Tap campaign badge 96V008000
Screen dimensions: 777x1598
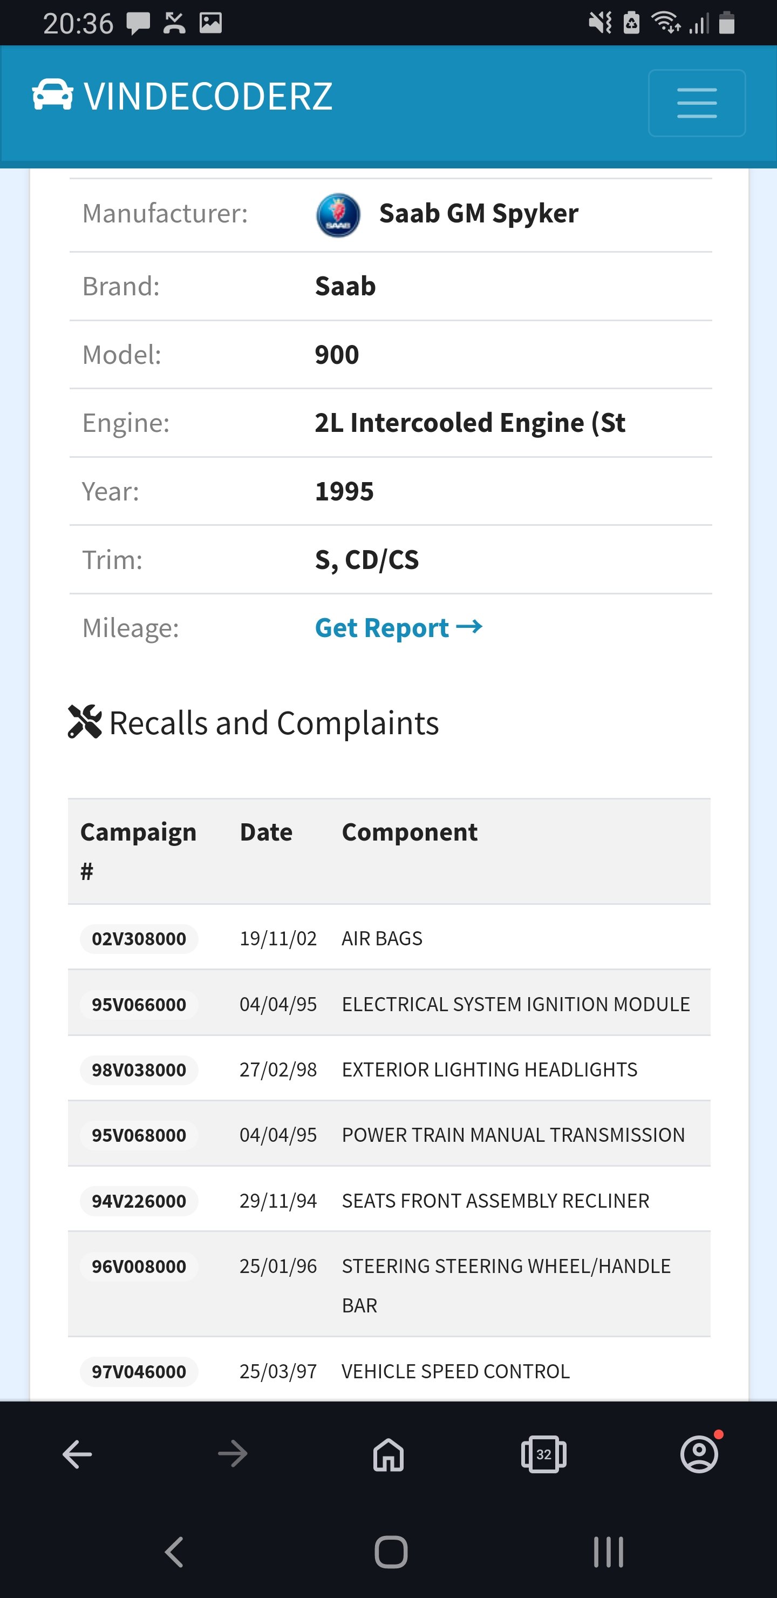coord(139,1266)
